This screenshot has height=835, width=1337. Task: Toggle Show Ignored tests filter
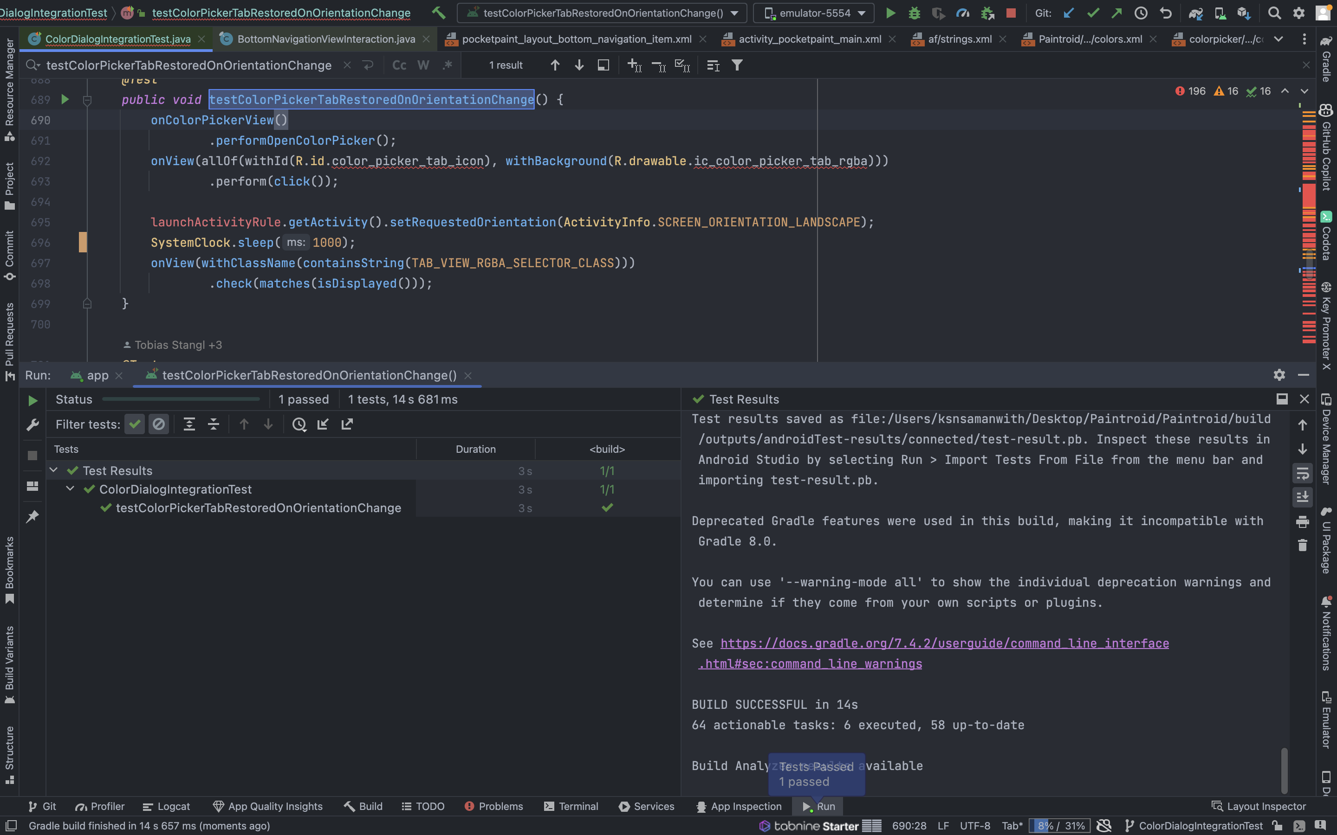click(159, 424)
